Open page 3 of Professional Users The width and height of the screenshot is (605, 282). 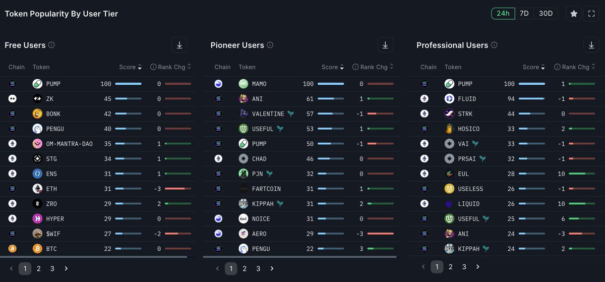point(464,267)
